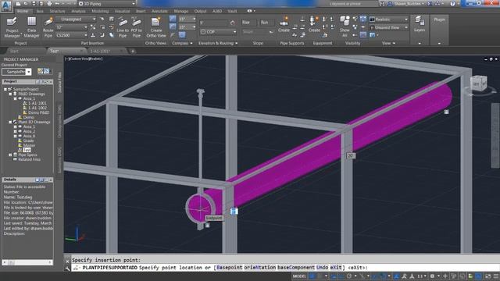This screenshot has height=281, width=500.
Task: Click the PCF to Pipe tool
Action: pos(136,27)
